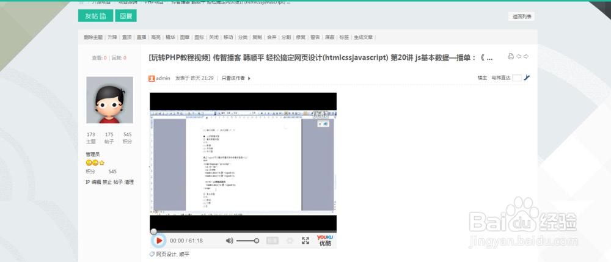Choose 警告 in moderation bar
The height and width of the screenshot is (262, 611).
[x=315, y=37]
